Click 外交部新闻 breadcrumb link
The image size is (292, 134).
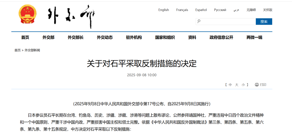tap(32, 50)
